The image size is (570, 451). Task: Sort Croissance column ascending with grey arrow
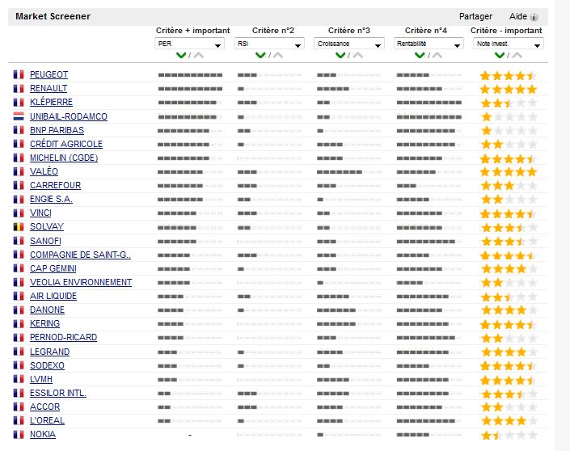[357, 55]
